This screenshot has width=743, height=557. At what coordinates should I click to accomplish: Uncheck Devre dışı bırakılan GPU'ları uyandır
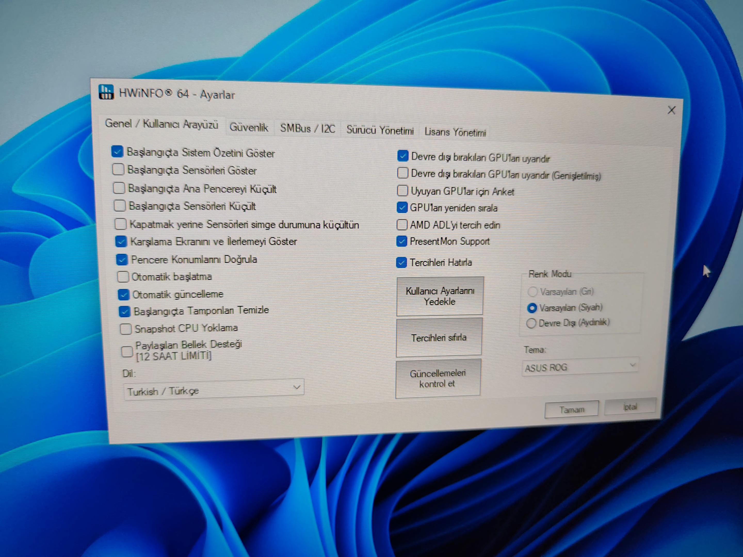click(x=403, y=156)
